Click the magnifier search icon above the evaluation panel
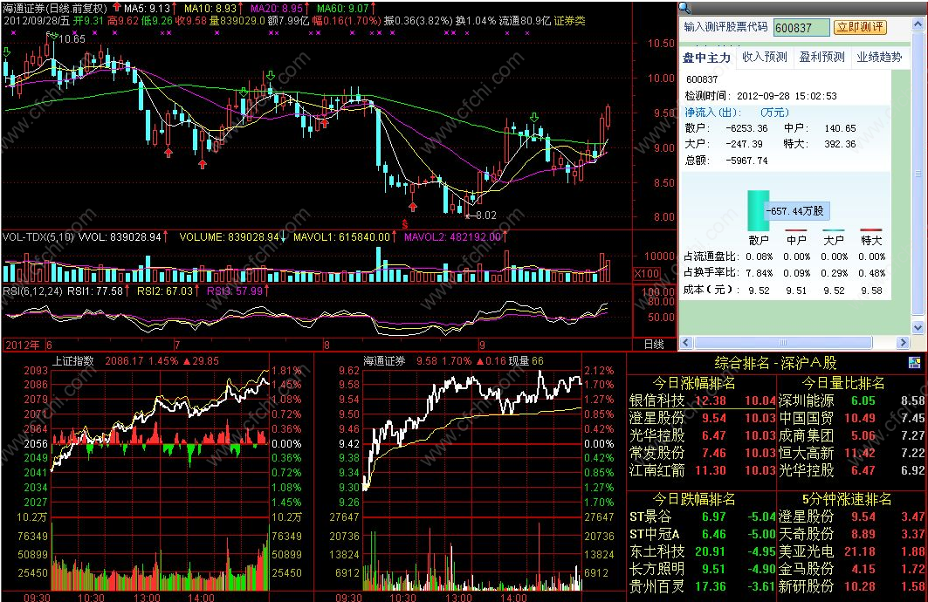Viewport: 928px width, 602px height. [684, 7]
